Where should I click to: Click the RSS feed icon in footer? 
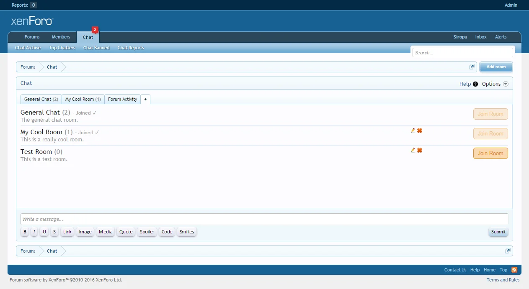click(x=514, y=270)
